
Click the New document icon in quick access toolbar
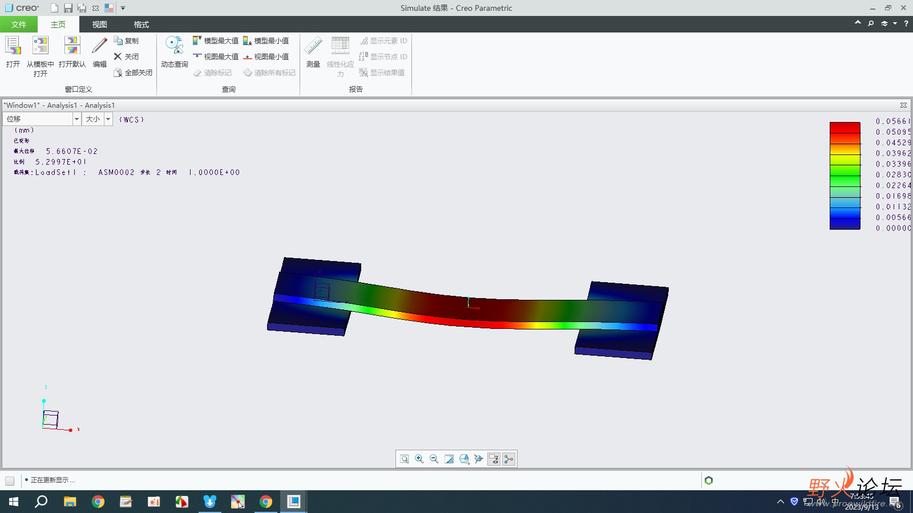pos(54,8)
